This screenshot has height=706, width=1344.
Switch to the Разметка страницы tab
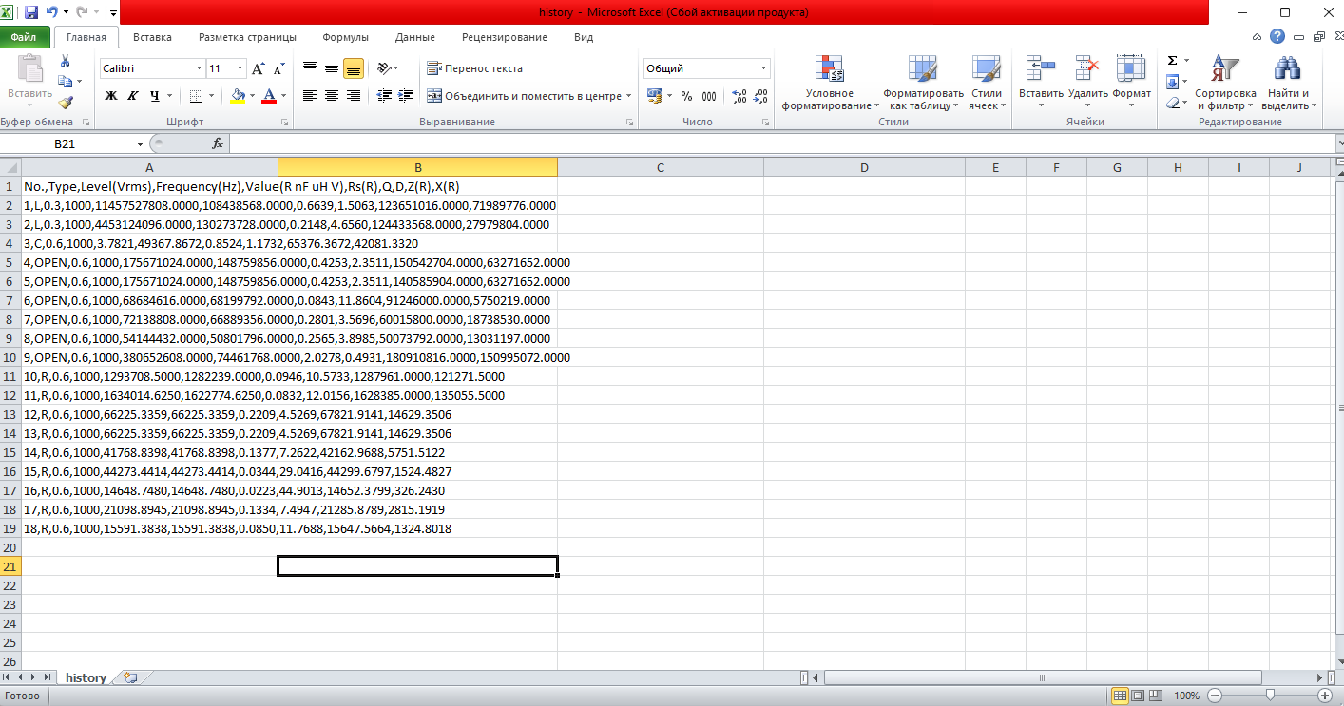click(247, 37)
